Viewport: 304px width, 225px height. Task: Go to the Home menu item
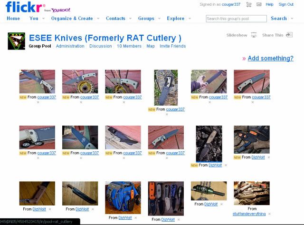pyautogui.click(x=13, y=19)
